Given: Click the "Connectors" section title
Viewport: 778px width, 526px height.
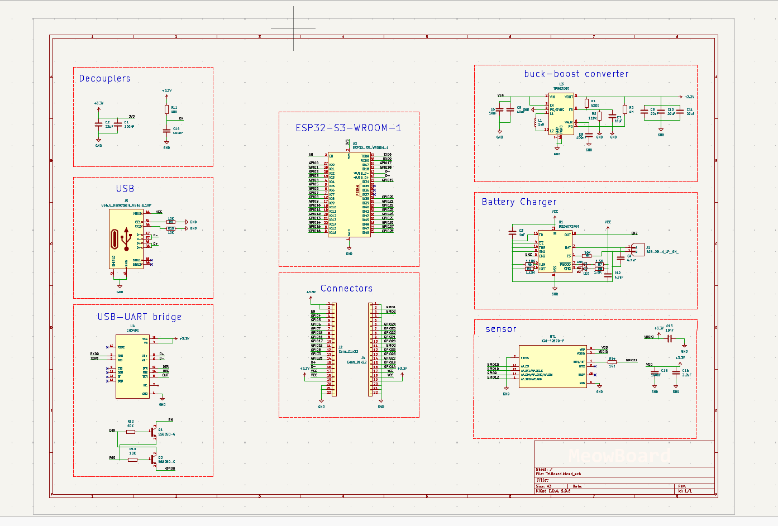Looking at the screenshot, I should 346,289.
